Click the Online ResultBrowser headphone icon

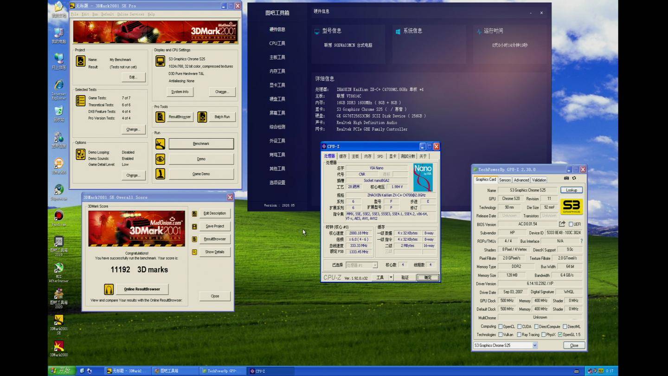tap(109, 289)
